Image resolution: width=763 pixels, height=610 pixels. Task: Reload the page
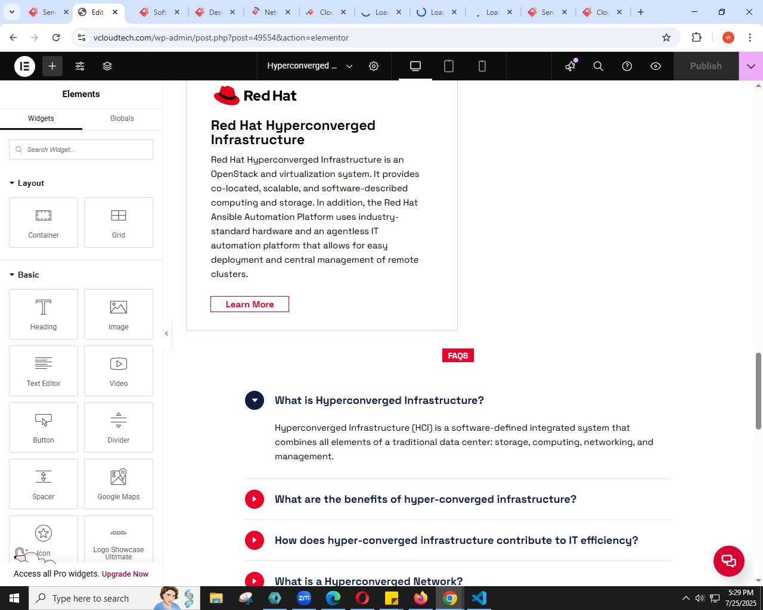tap(56, 38)
